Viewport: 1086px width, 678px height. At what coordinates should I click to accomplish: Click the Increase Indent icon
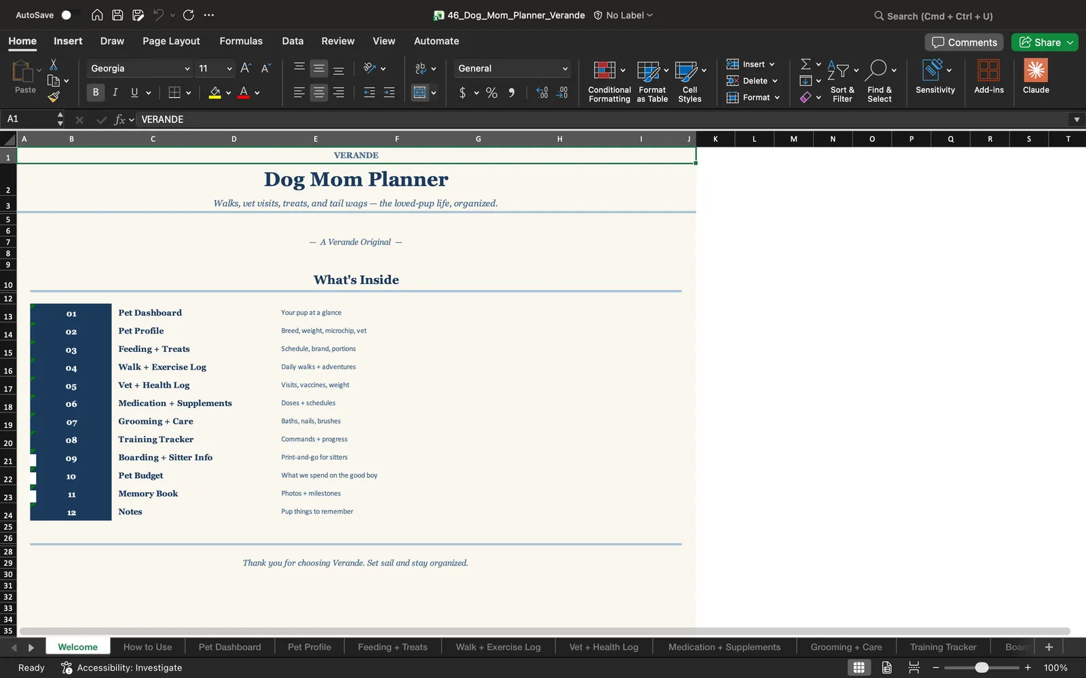coord(389,92)
